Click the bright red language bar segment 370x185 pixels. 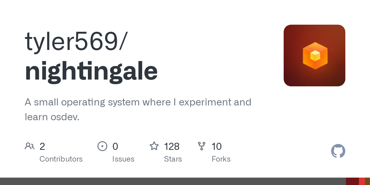point(362,181)
